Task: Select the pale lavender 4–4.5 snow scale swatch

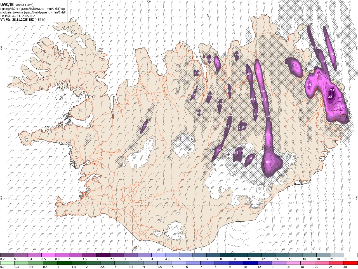Action: tap(158, 255)
